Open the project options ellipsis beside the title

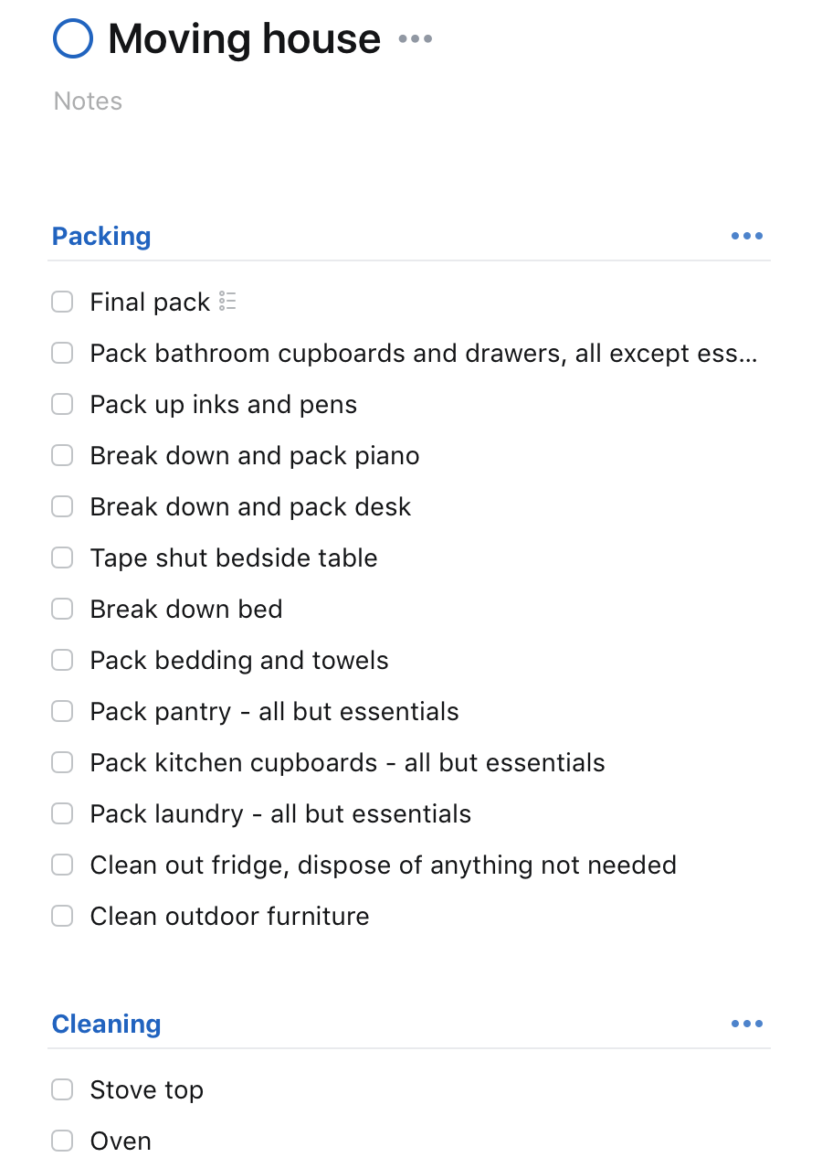(x=416, y=39)
